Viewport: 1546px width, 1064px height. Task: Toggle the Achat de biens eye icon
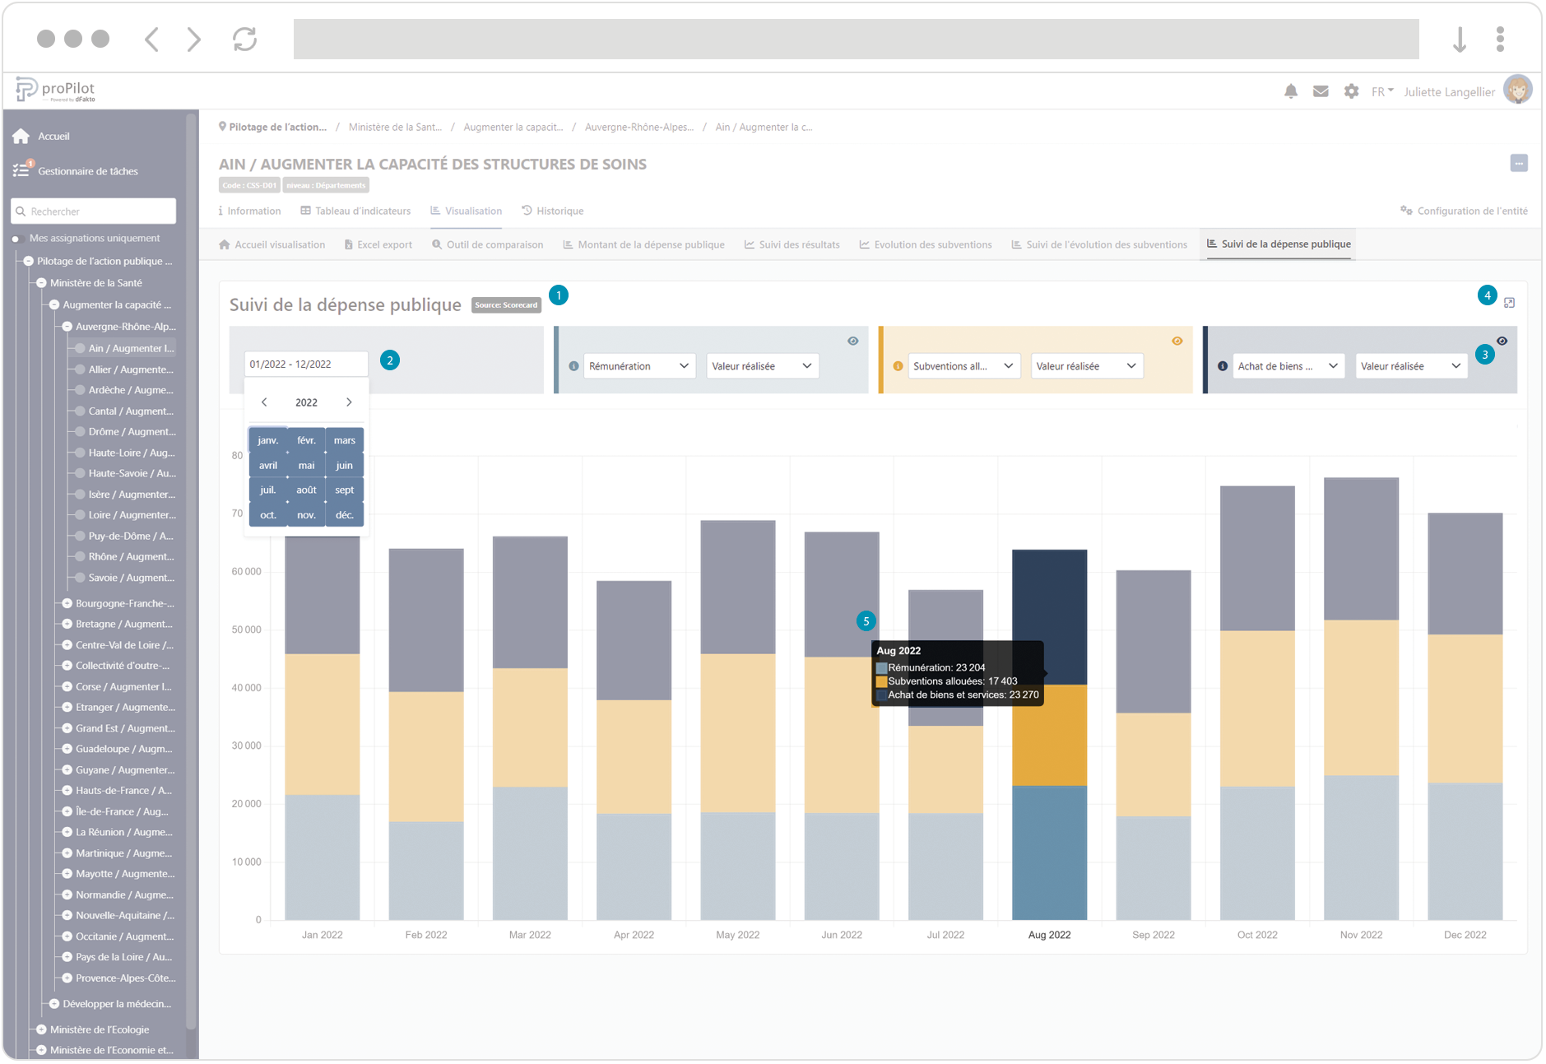coord(1502,341)
